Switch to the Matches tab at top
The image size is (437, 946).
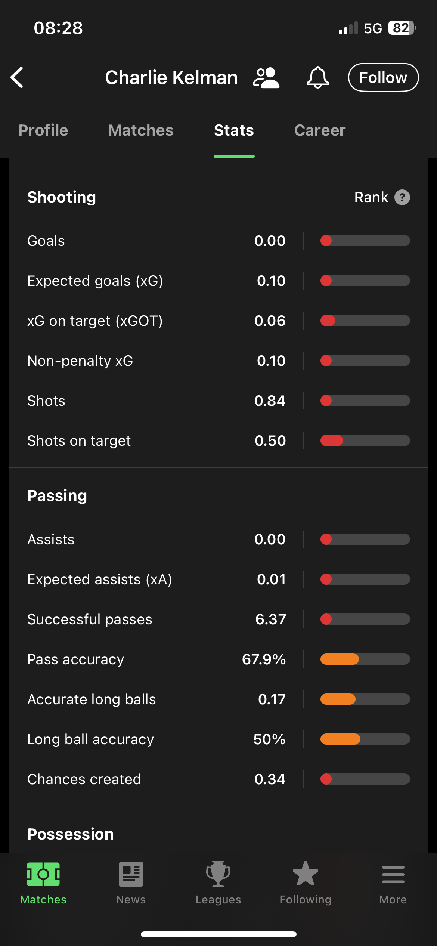(x=141, y=130)
